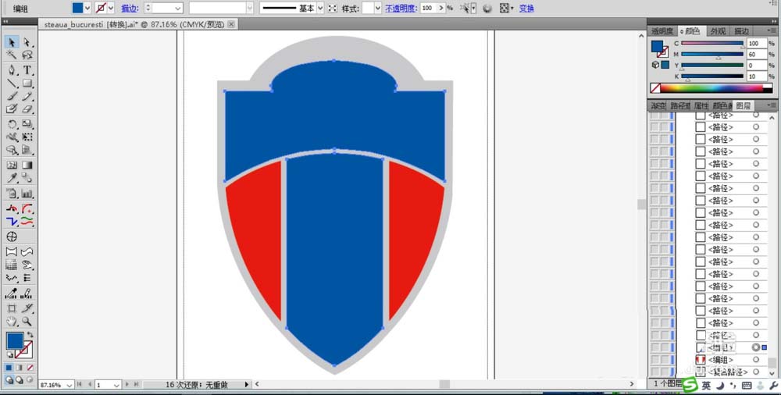Select the Gradient tool
Screen dimensions: 781x395
point(27,165)
